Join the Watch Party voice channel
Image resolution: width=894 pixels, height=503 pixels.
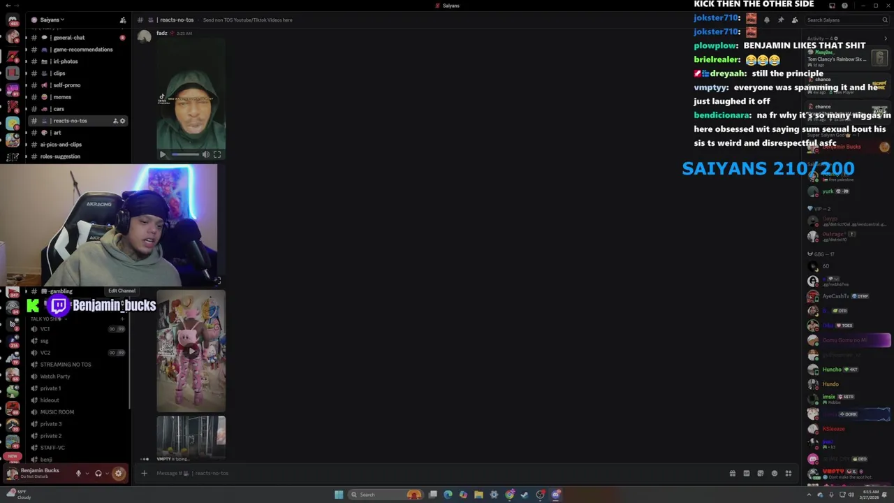tap(77, 377)
